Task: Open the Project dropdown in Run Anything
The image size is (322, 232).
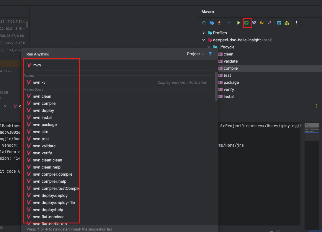Action: (x=195, y=54)
